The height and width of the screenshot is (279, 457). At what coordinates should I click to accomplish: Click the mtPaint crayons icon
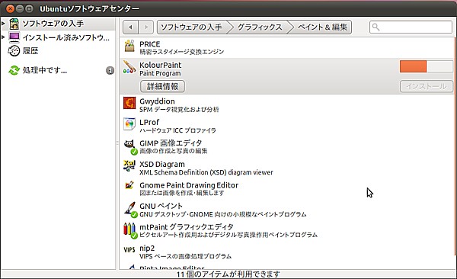[x=129, y=229]
